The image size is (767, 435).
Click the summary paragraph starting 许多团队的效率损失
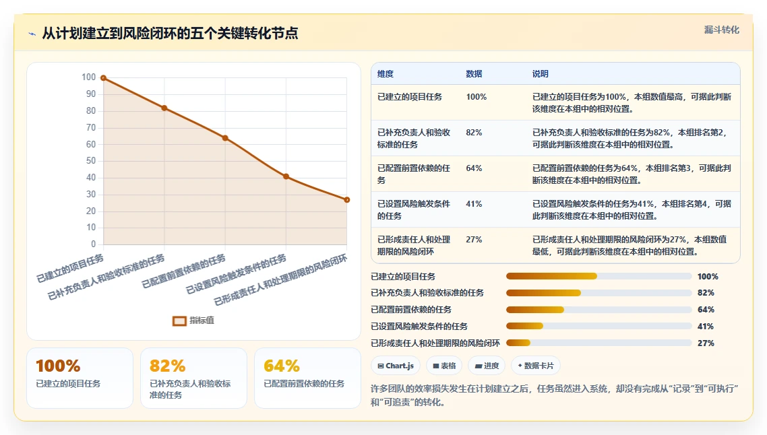554,395
